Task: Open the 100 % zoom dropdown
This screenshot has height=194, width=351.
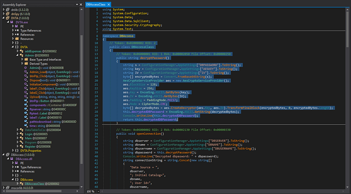Action: 98,191
